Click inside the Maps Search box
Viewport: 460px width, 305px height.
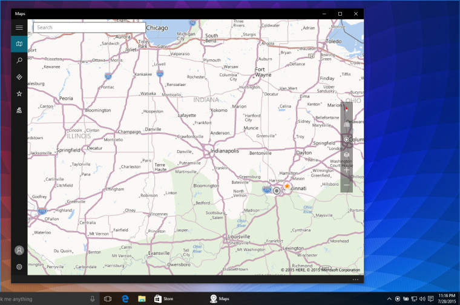click(x=90, y=27)
